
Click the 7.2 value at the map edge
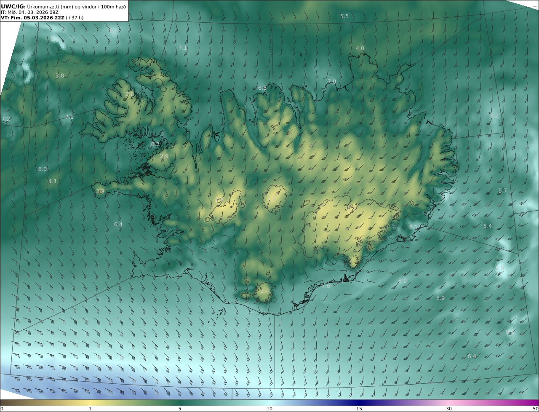pos(6,119)
